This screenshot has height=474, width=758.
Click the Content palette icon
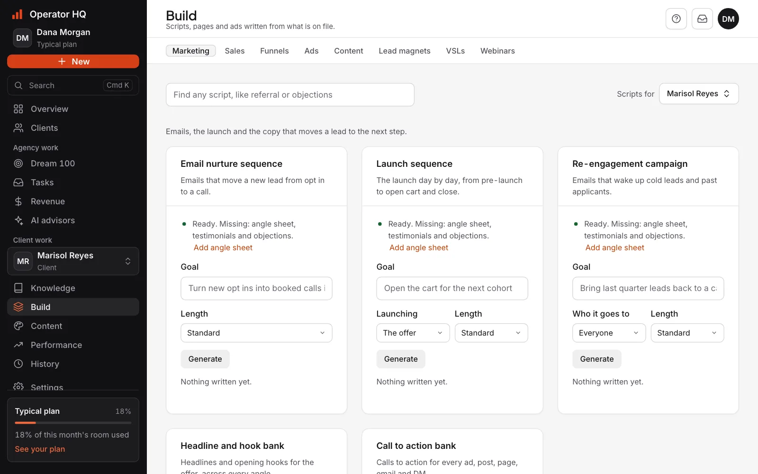pyautogui.click(x=18, y=326)
